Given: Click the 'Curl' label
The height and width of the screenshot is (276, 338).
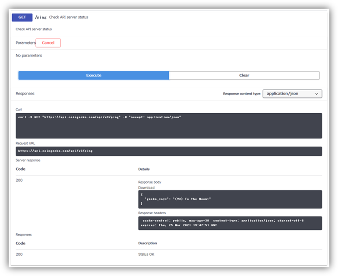Looking at the screenshot, I should pyautogui.click(x=19, y=109).
